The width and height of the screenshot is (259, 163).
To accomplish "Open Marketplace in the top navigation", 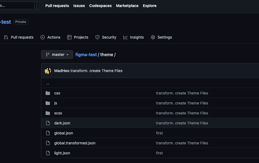I will tap(127, 6).
